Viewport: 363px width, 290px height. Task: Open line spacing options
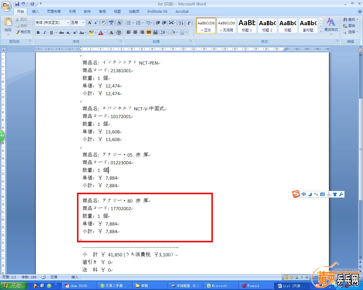pyautogui.click(x=164, y=33)
